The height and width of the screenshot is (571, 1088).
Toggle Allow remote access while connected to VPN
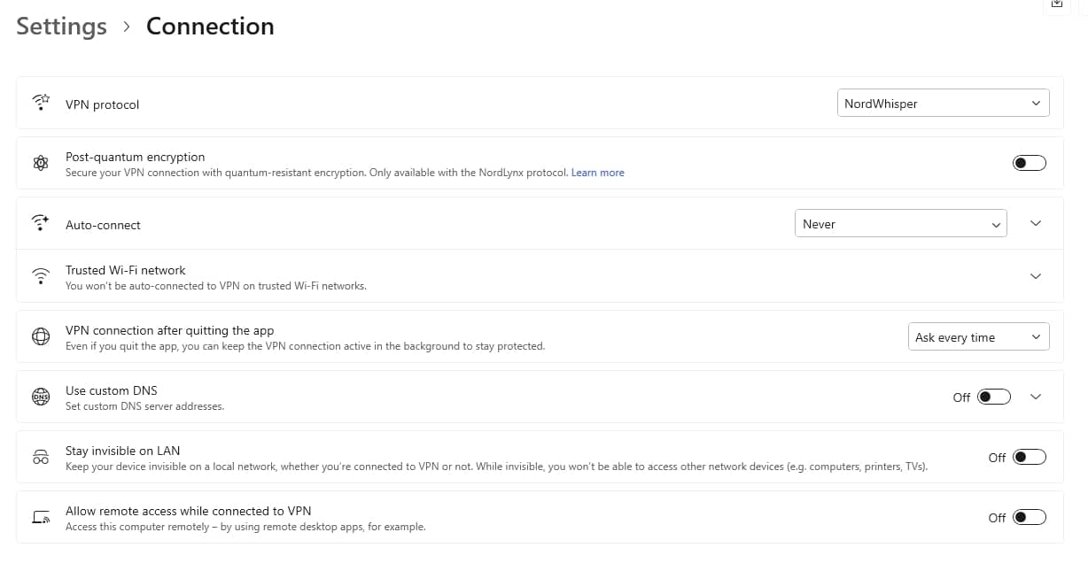(x=1030, y=517)
